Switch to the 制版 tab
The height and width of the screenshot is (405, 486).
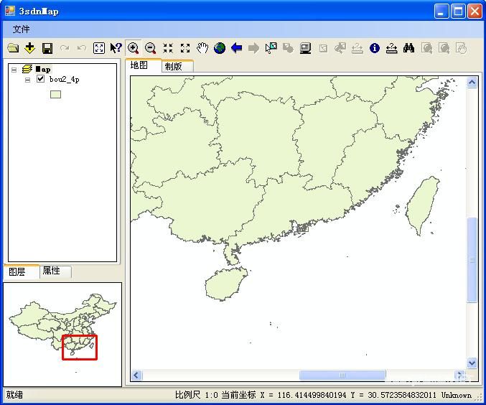[x=173, y=66]
